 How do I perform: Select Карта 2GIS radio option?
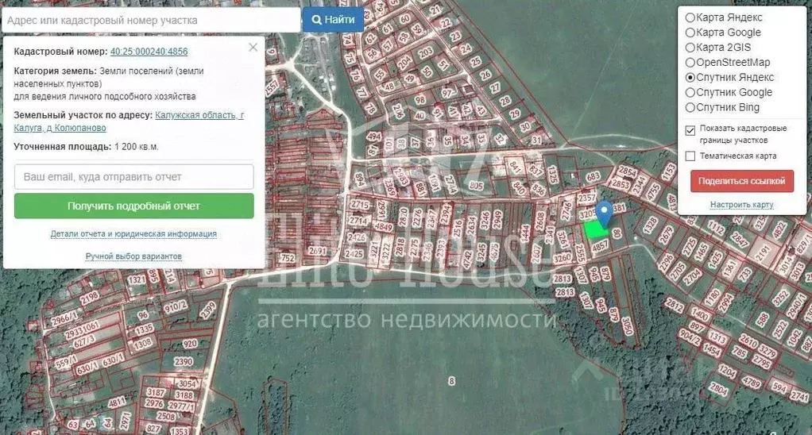click(x=690, y=48)
